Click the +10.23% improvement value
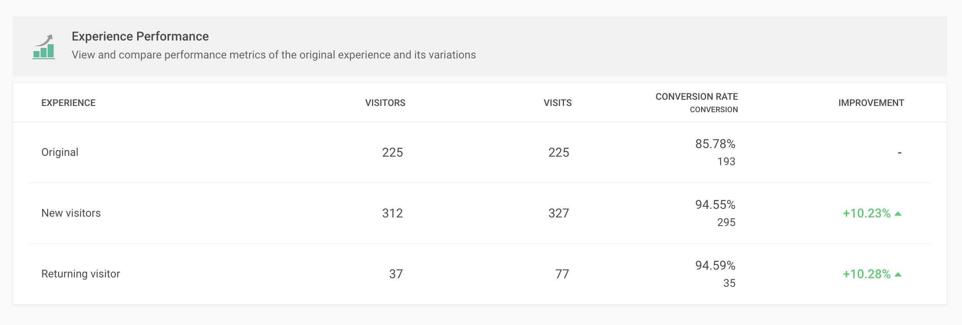This screenshot has width=962, height=325. (866, 213)
